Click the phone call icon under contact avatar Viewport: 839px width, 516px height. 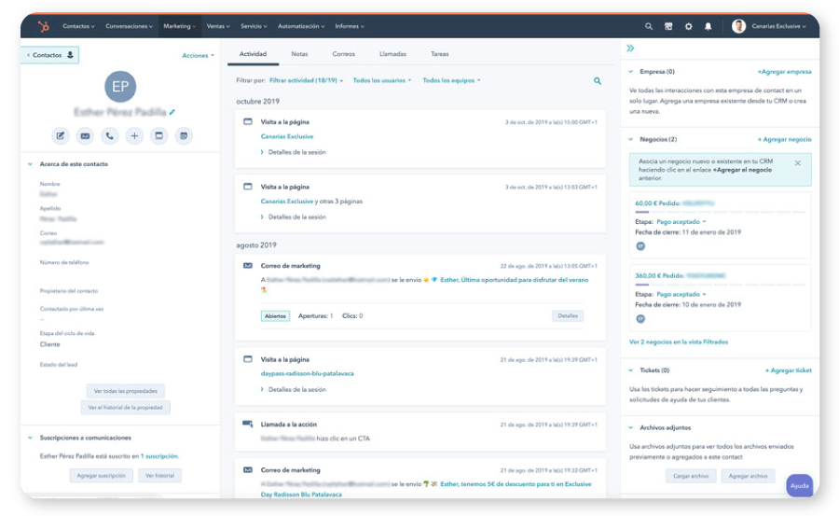click(110, 136)
